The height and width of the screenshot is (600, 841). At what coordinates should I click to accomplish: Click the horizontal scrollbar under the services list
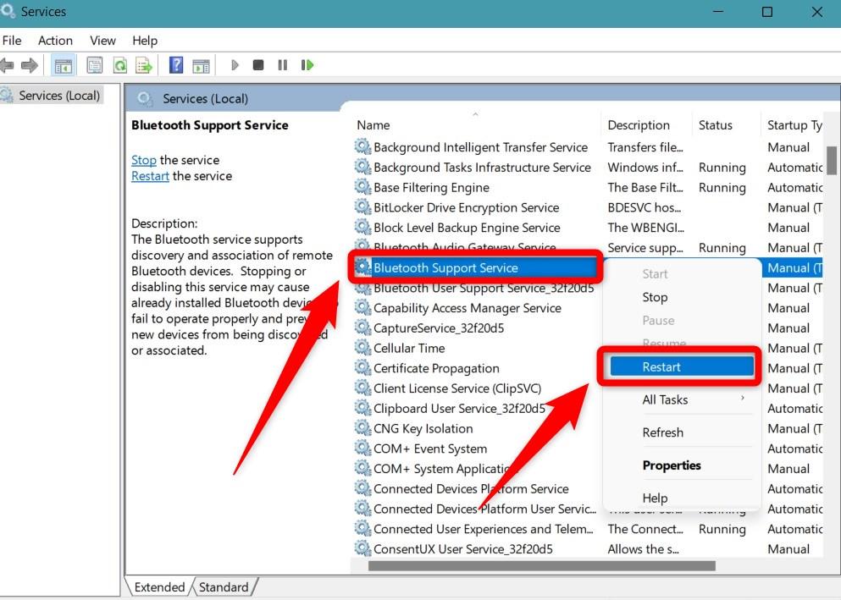click(x=542, y=565)
